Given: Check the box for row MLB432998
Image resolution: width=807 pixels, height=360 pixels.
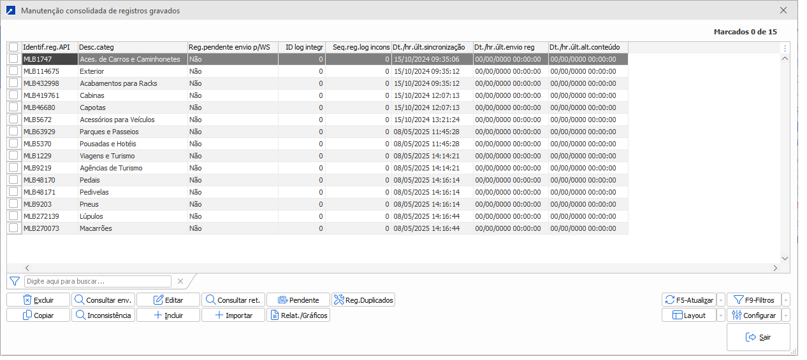Looking at the screenshot, I should pyautogui.click(x=13, y=83).
